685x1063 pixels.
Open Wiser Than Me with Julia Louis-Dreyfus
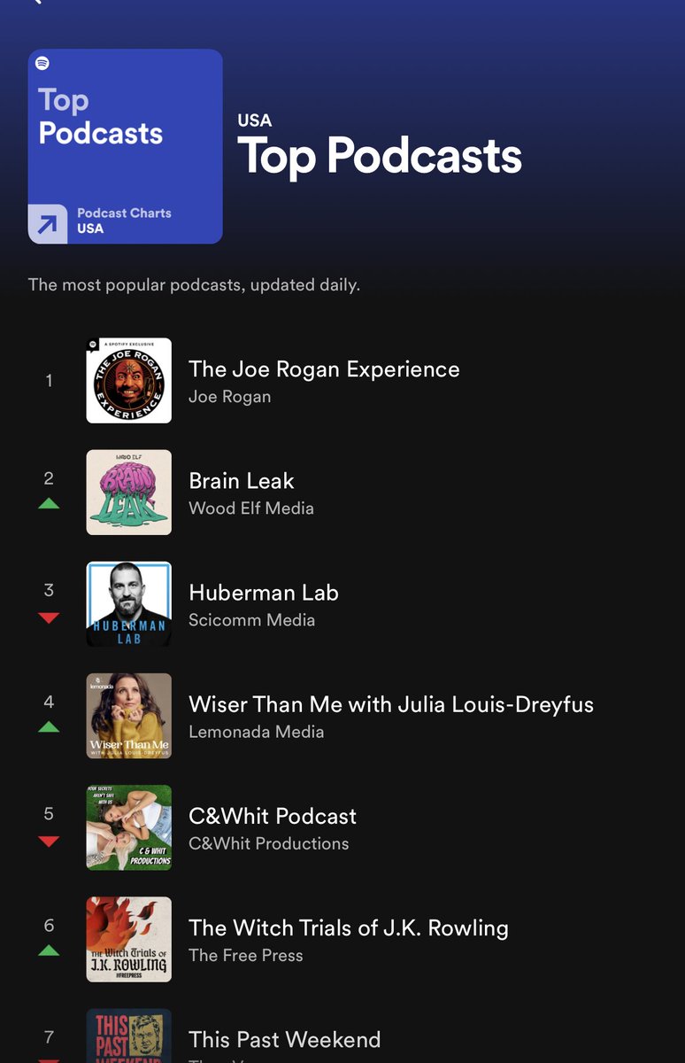[391, 704]
